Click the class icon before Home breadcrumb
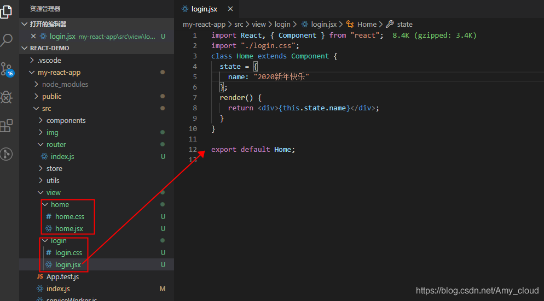The height and width of the screenshot is (301, 544). pos(350,24)
